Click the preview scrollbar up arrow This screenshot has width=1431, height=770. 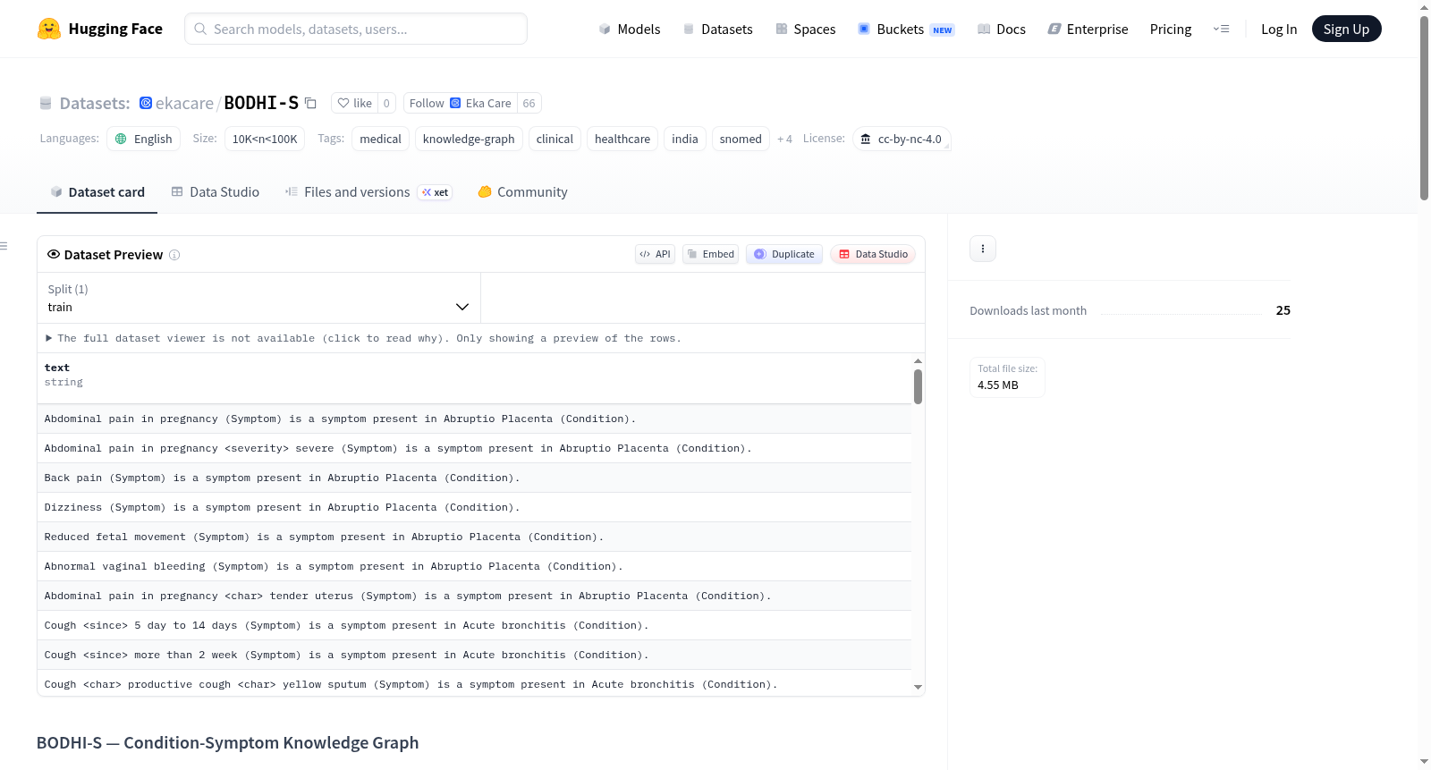918,361
